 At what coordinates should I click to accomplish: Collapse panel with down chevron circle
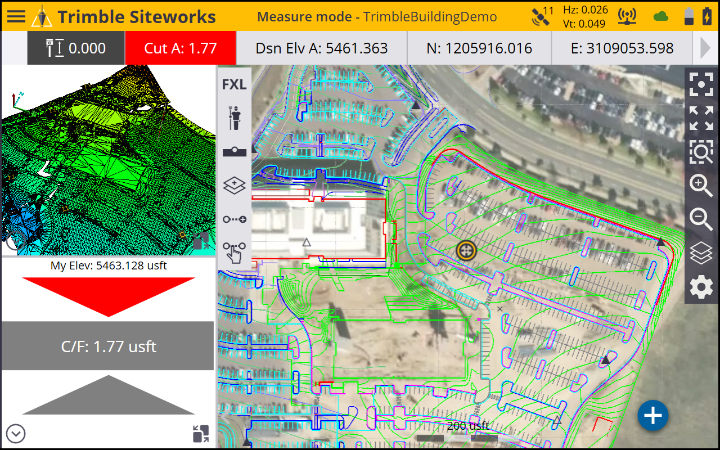click(16, 434)
